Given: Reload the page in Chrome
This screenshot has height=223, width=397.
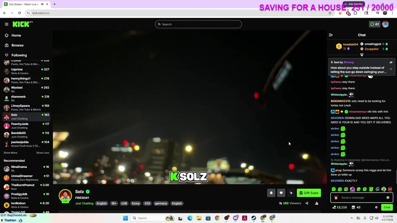Looking at the screenshot, I should (19, 13).
